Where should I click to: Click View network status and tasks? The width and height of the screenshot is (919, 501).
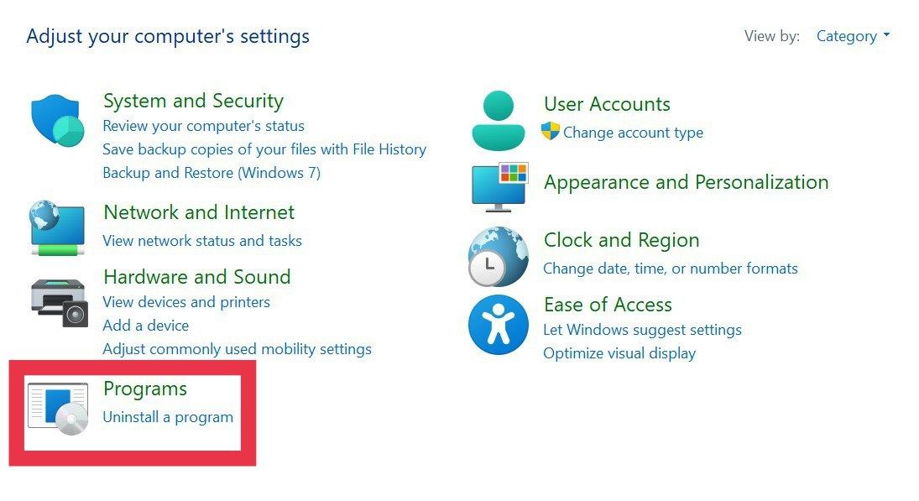[x=202, y=241]
